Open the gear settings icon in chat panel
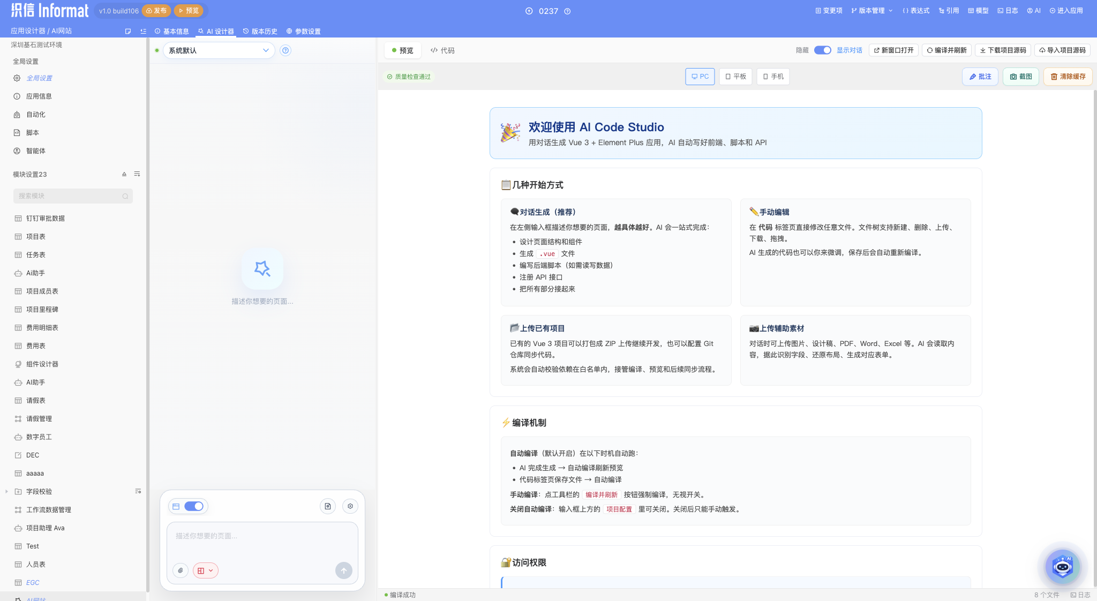 (x=350, y=506)
